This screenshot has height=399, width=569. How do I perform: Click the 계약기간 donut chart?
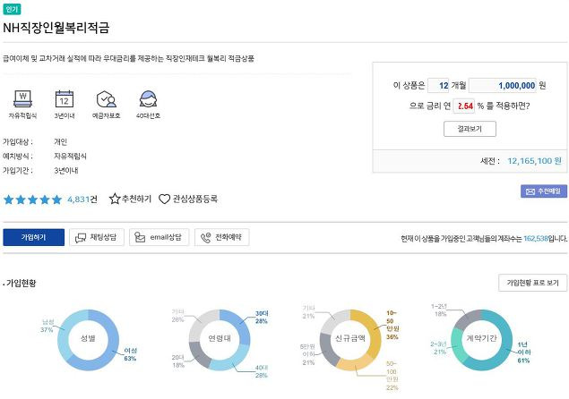pos(481,340)
